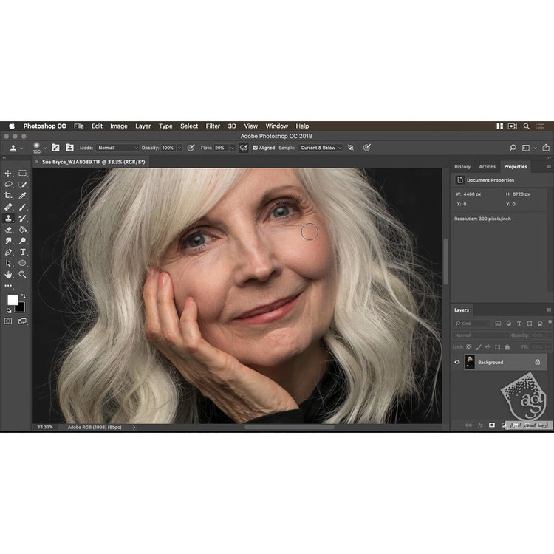Click the layer mask button in Layers panel
554x554 pixels.
(492, 425)
